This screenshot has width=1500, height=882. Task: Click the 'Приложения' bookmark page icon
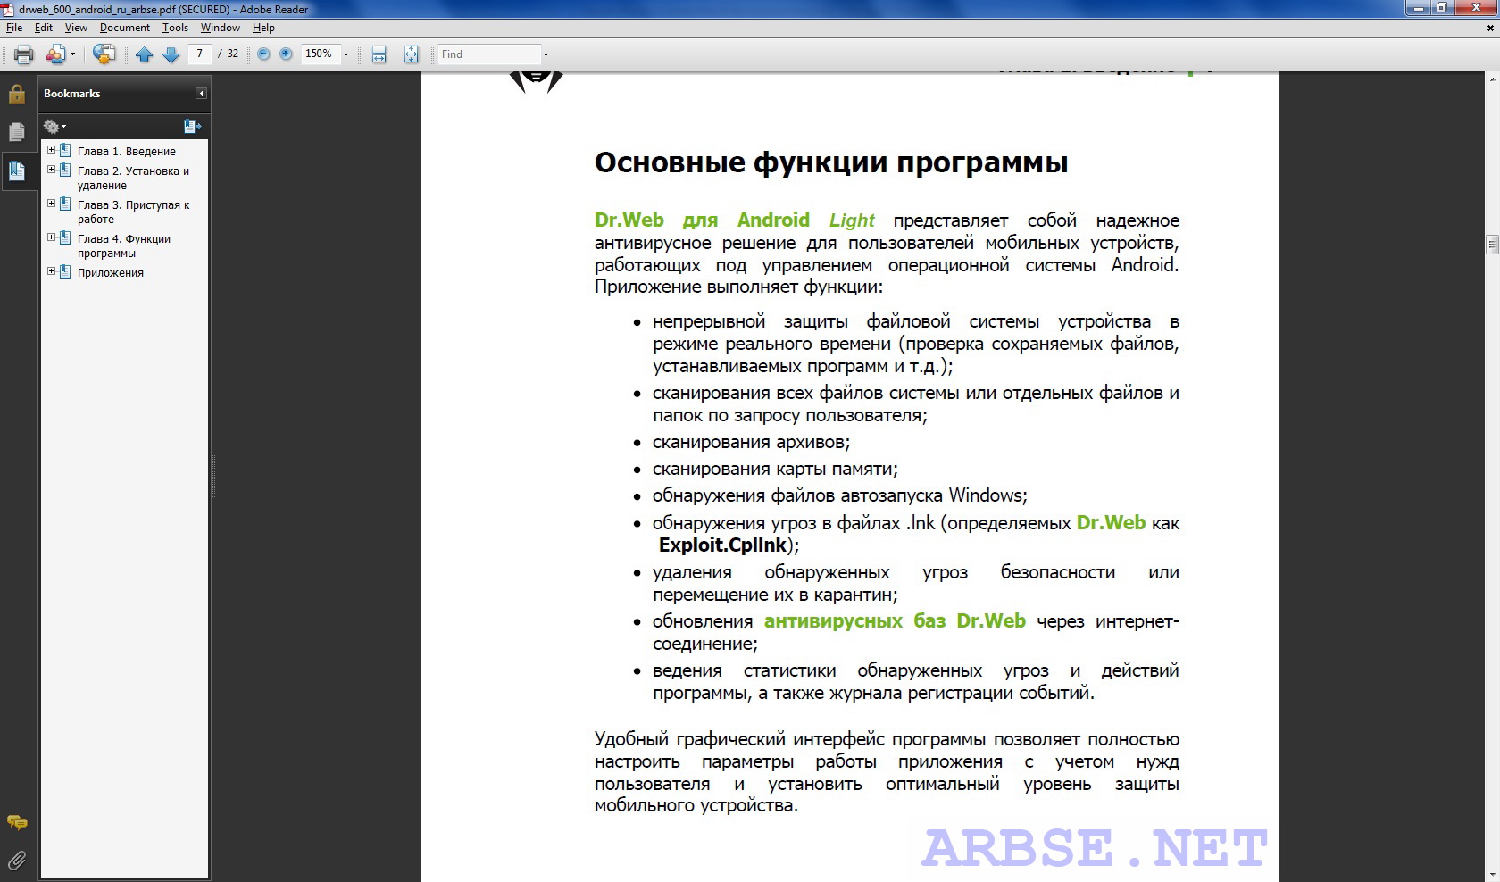[65, 272]
